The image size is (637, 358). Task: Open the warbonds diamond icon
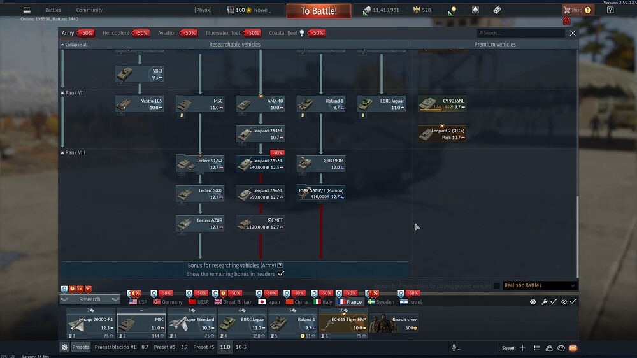[x=475, y=10]
